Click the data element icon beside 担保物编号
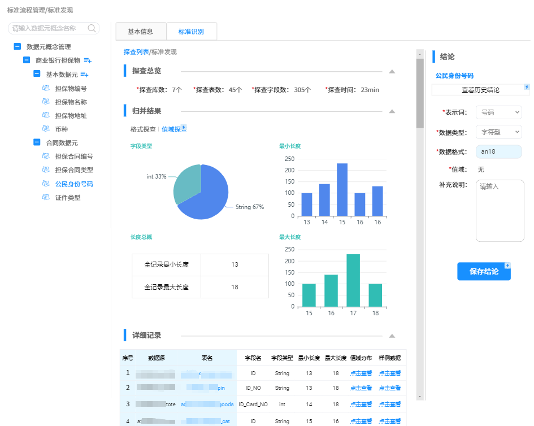534x426 pixels. click(46, 89)
